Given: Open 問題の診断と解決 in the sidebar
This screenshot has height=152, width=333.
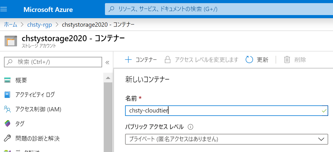Looking at the screenshot, I should pos(37,139).
